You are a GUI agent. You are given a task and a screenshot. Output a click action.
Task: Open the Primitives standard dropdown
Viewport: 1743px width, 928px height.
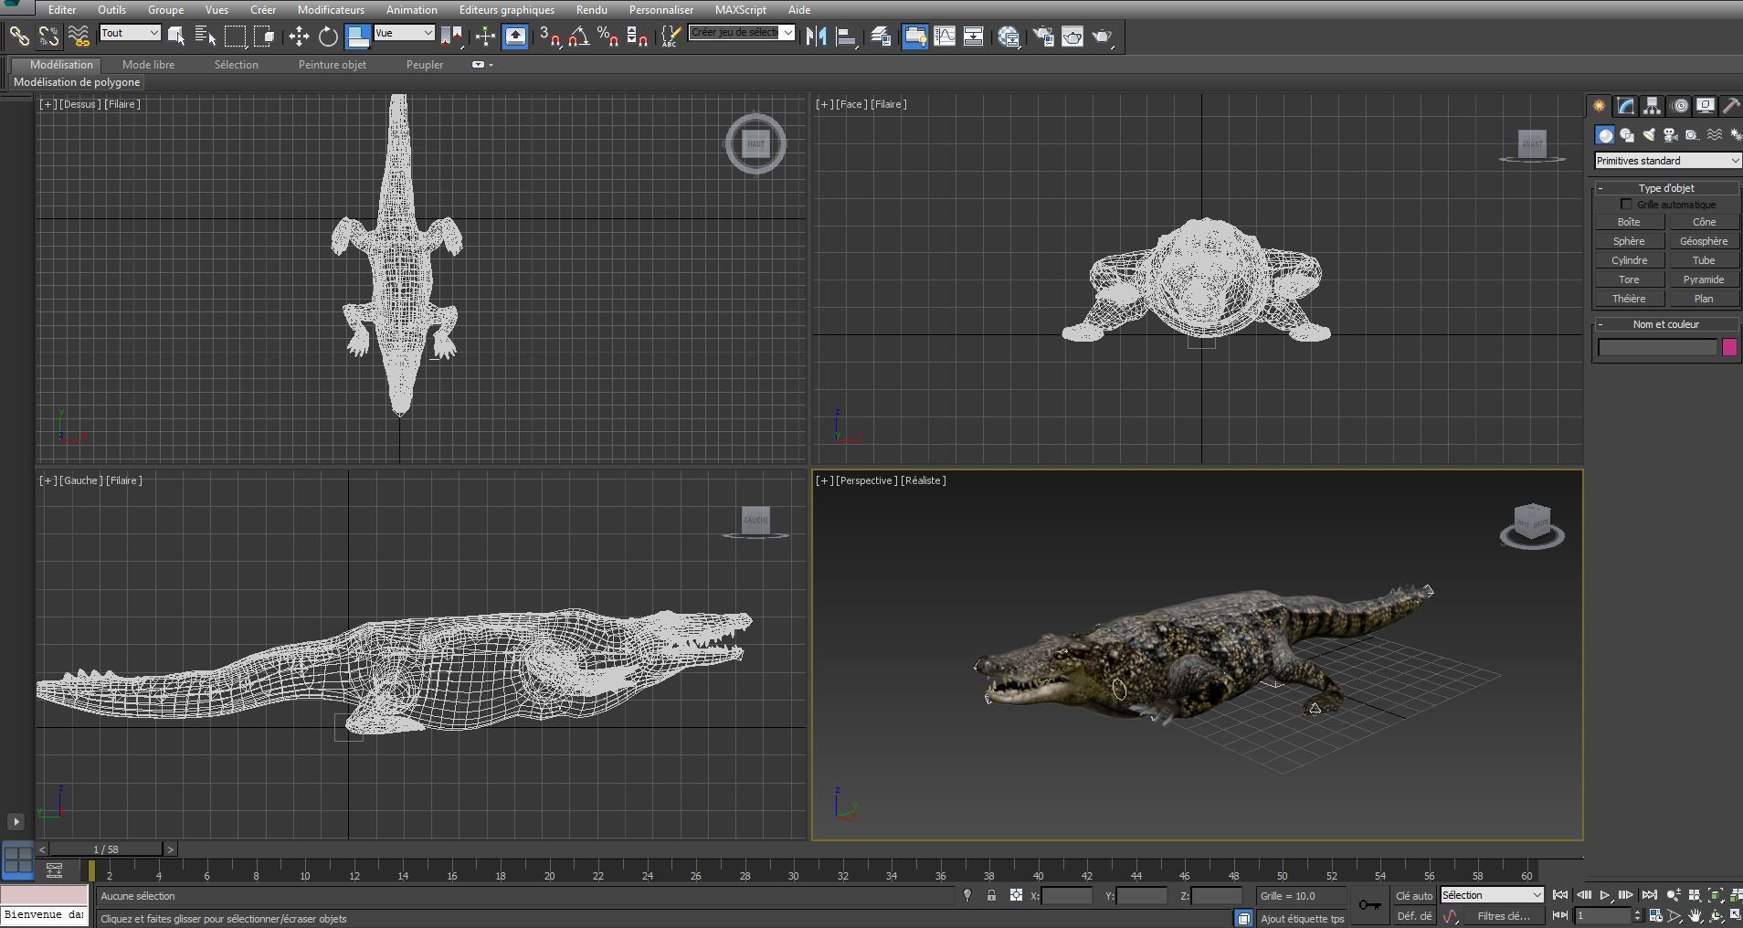[x=1668, y=161]
